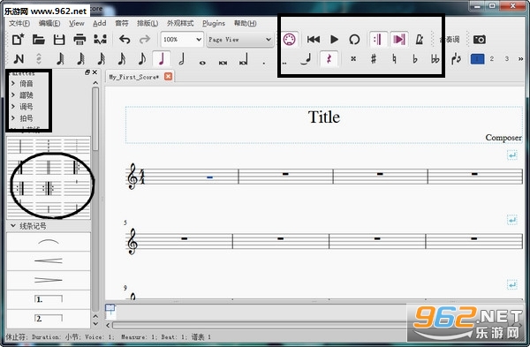Select the double whole note duration
530x347 pixels.
223,62
